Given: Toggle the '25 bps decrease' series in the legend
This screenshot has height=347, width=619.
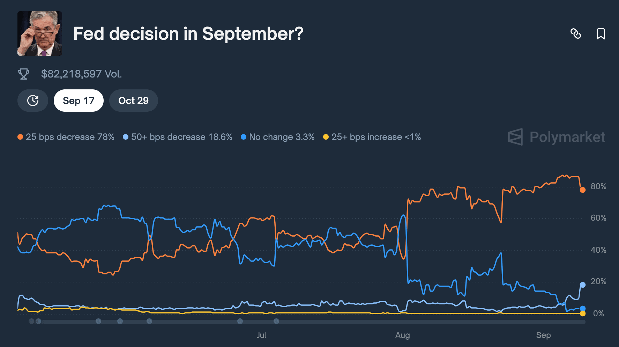Looking at the screenshot, I should tap(70, 137).
